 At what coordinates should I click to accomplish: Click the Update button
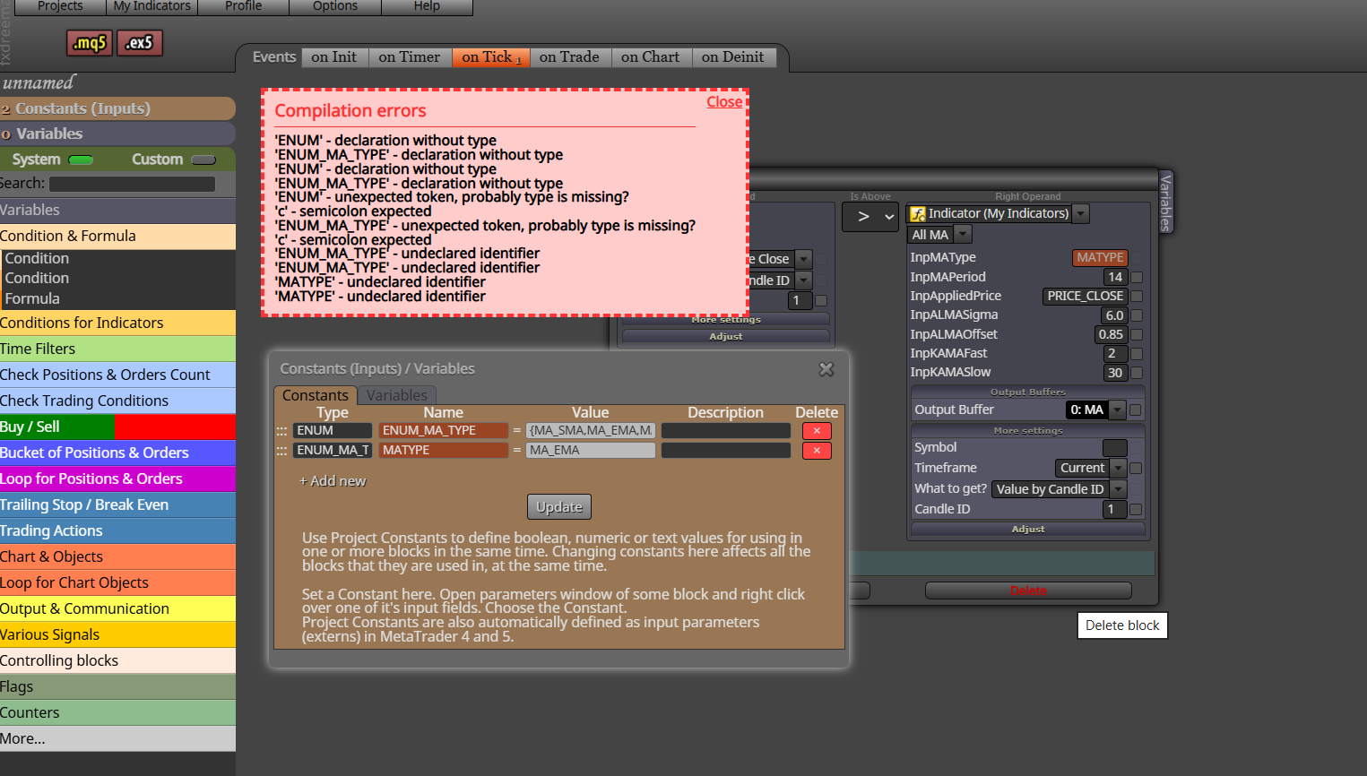click(559, 507)
